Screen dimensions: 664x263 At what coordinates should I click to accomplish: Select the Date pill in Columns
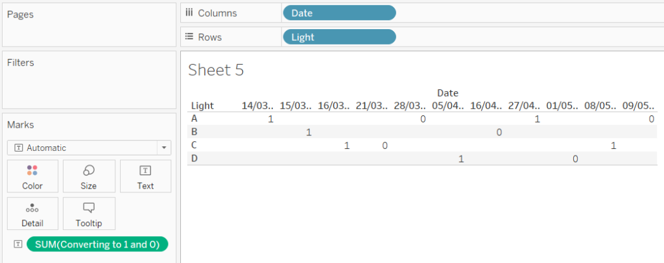click(339, 13)
